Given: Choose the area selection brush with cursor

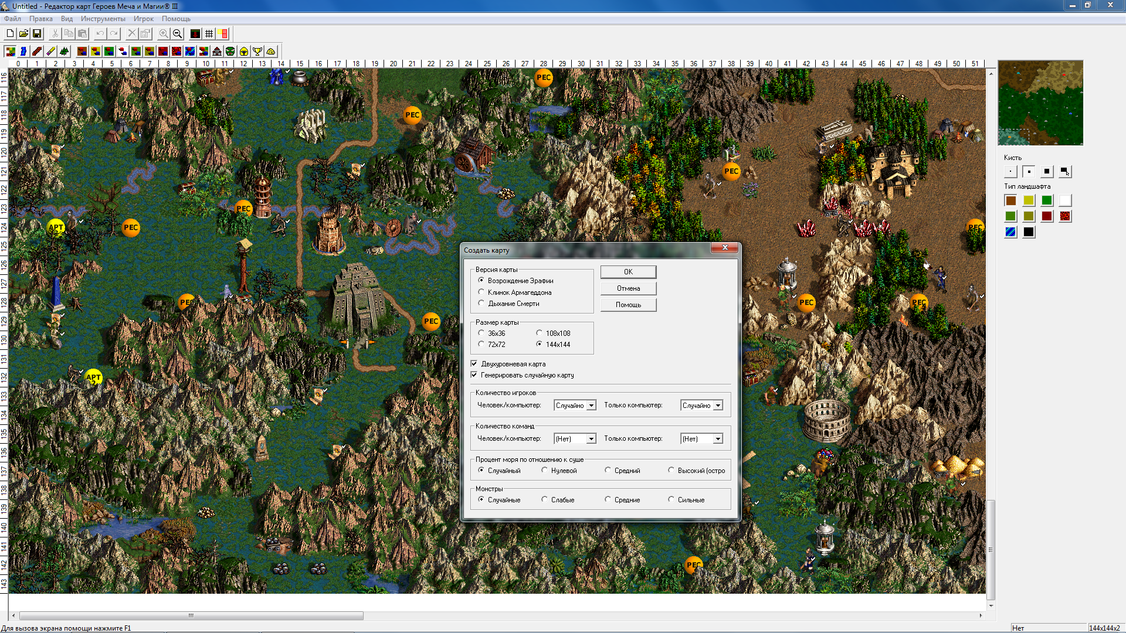Looking at the screenshot, I should click(x=1065, y=172).
